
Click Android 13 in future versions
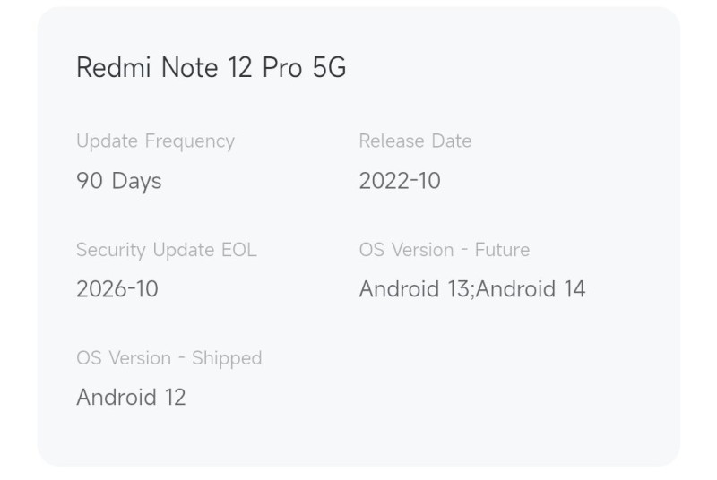click(x=414, y=289)
